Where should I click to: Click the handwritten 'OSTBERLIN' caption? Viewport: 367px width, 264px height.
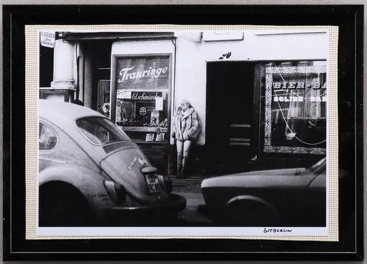tap(278, 231)
